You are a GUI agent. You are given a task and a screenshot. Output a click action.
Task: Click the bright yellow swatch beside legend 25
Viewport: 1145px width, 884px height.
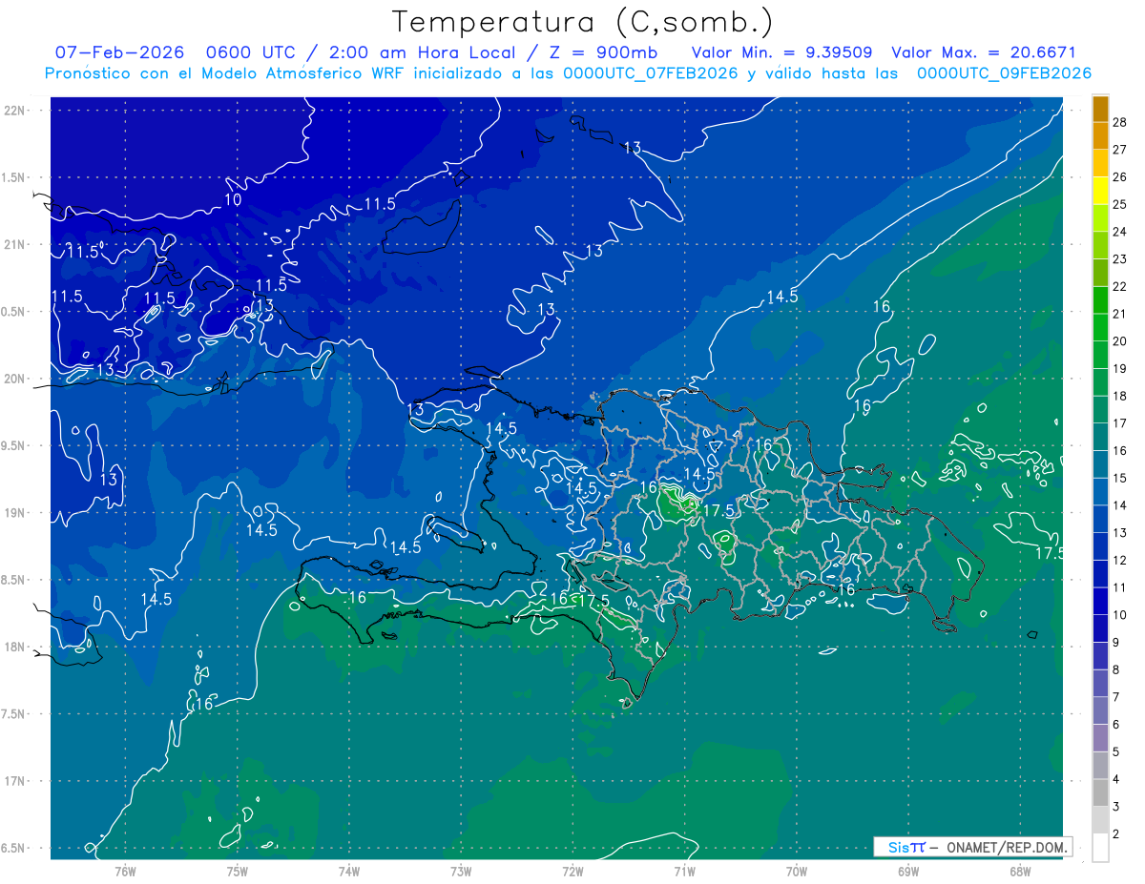coord(1100,191)
